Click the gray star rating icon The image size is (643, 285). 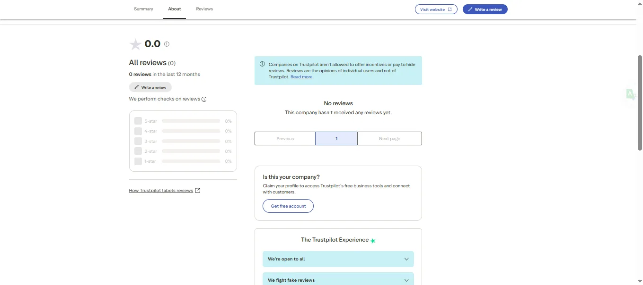(x=135, y=44)
